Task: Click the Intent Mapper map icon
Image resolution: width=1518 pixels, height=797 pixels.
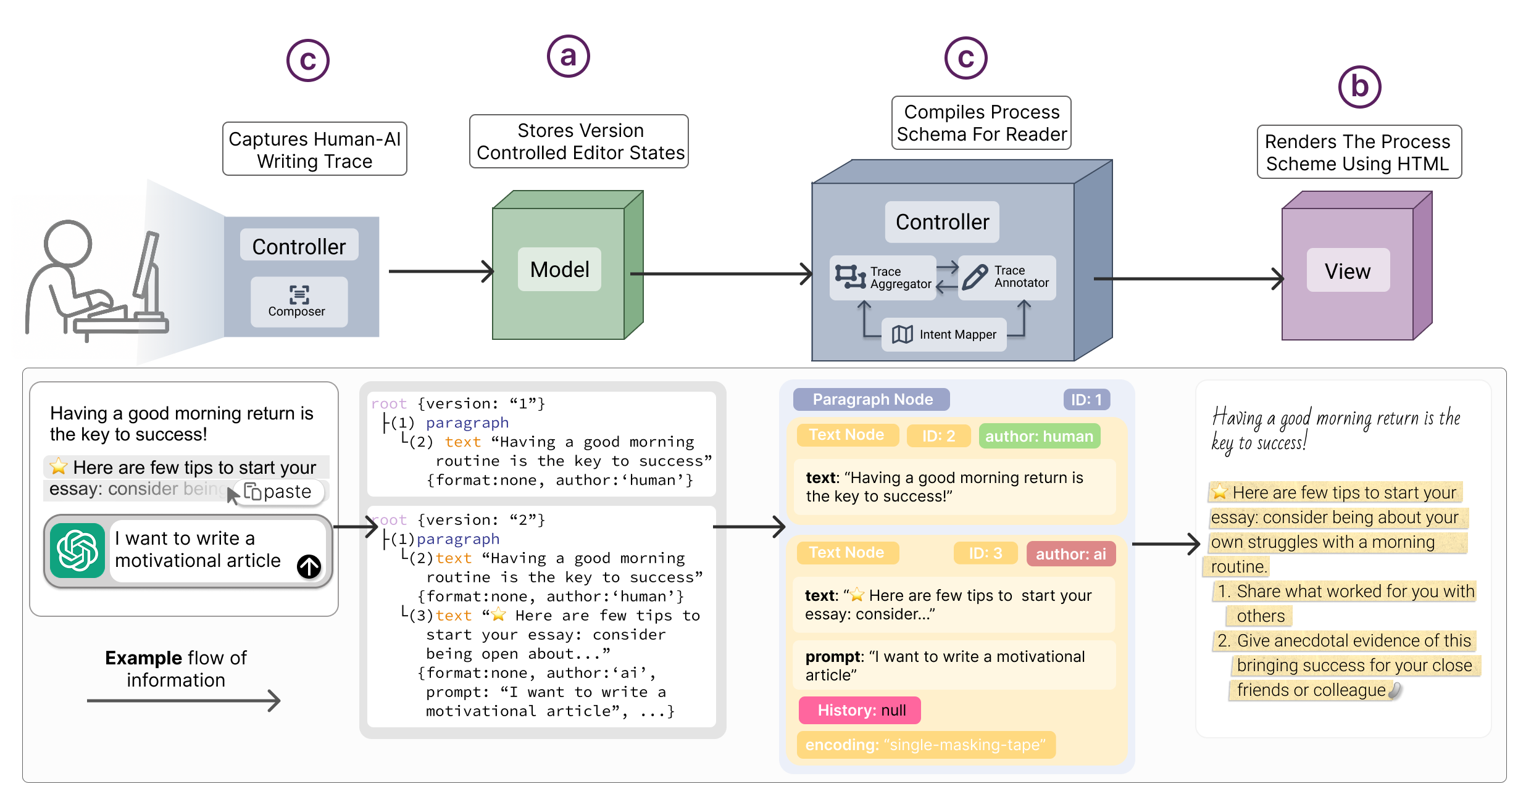Action: 902,334
